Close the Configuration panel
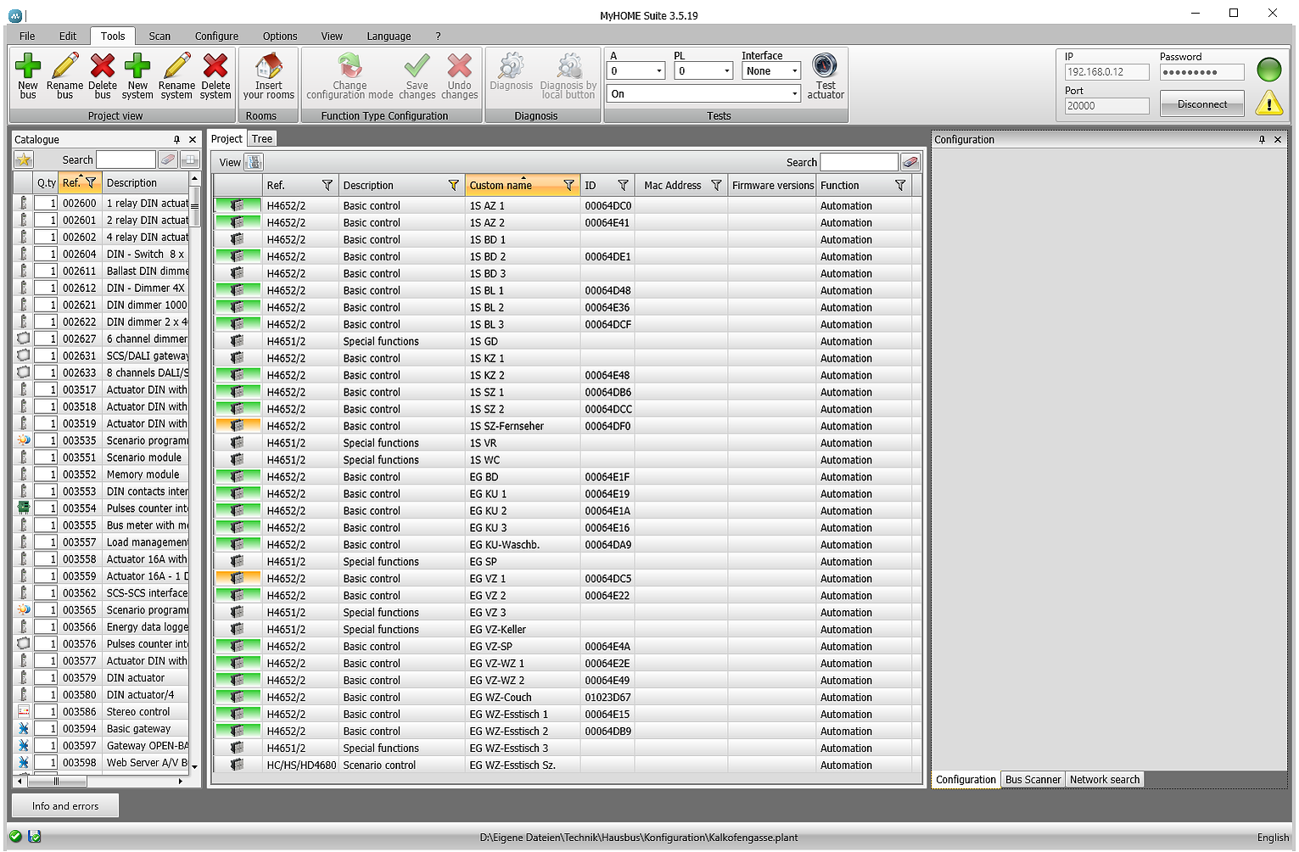Image resolution: width=1299 pixels, height=852 pixels. (1278, 139)
